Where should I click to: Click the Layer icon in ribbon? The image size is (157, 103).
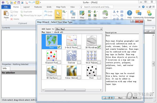105,13
